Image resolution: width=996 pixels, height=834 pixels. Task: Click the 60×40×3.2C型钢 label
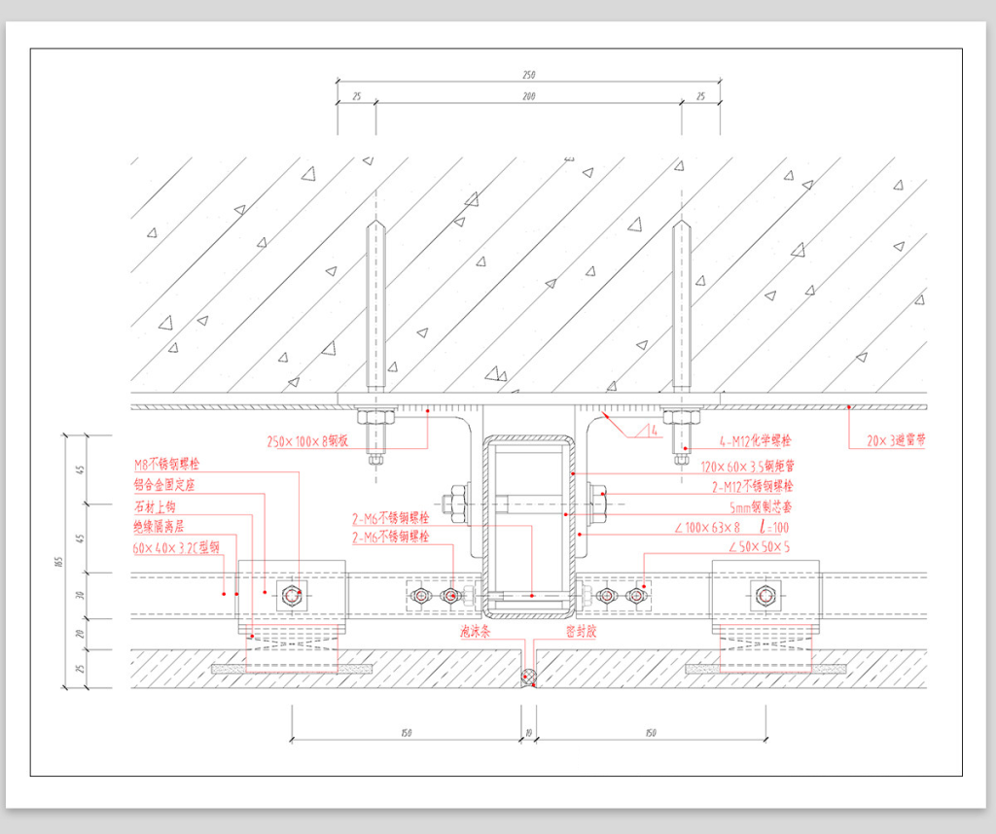tap(176, 547)
